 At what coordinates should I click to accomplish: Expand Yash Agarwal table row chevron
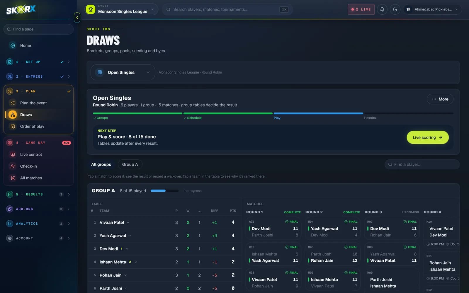[130, 236]
